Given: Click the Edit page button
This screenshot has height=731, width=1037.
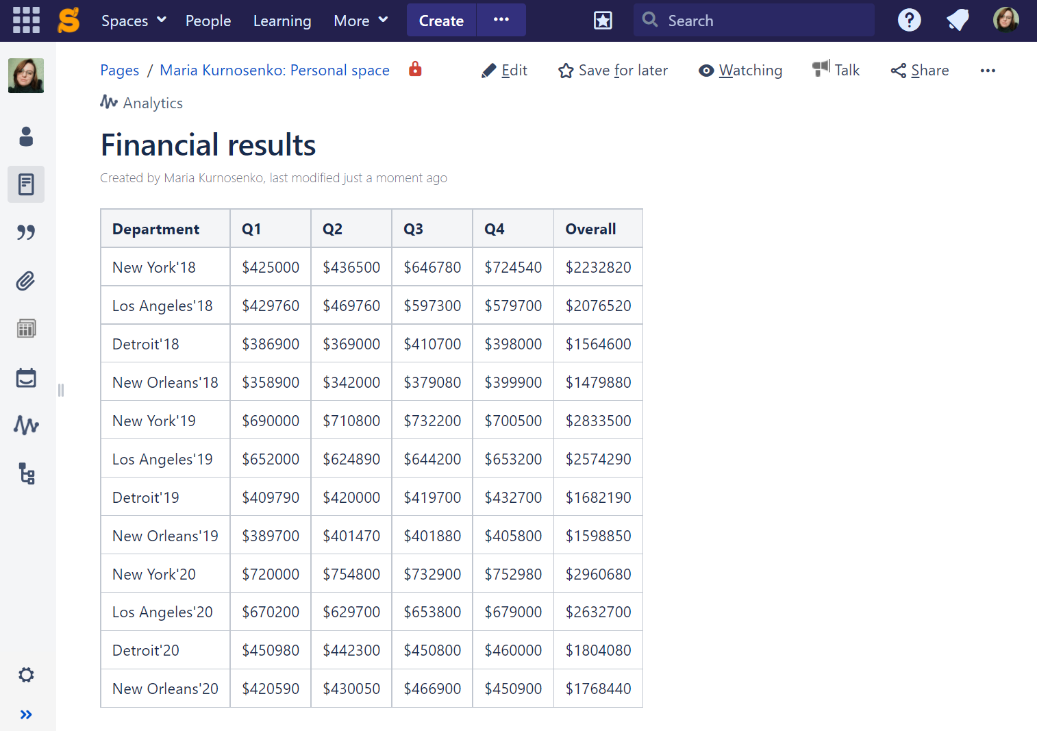Looking at the screenshot, I should click(505, 71).
